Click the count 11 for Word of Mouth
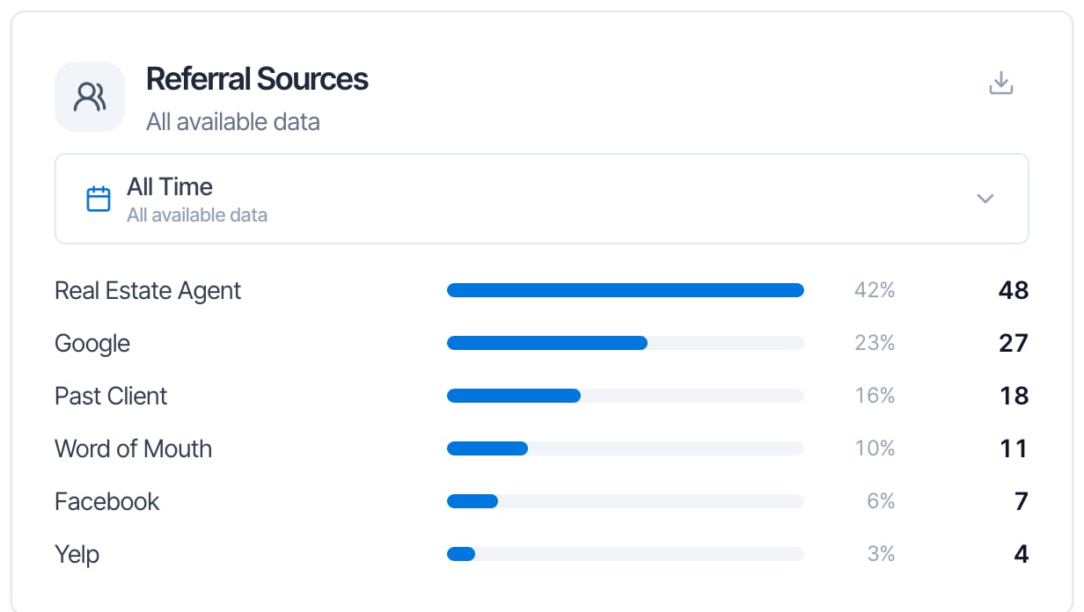 pos(1014,448)
